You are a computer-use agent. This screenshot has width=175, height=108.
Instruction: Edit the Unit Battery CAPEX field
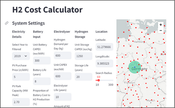click(42, 60)
